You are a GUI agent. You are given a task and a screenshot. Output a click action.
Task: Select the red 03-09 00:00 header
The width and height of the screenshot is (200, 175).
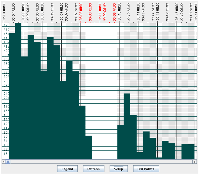click(x=100, y=11)
